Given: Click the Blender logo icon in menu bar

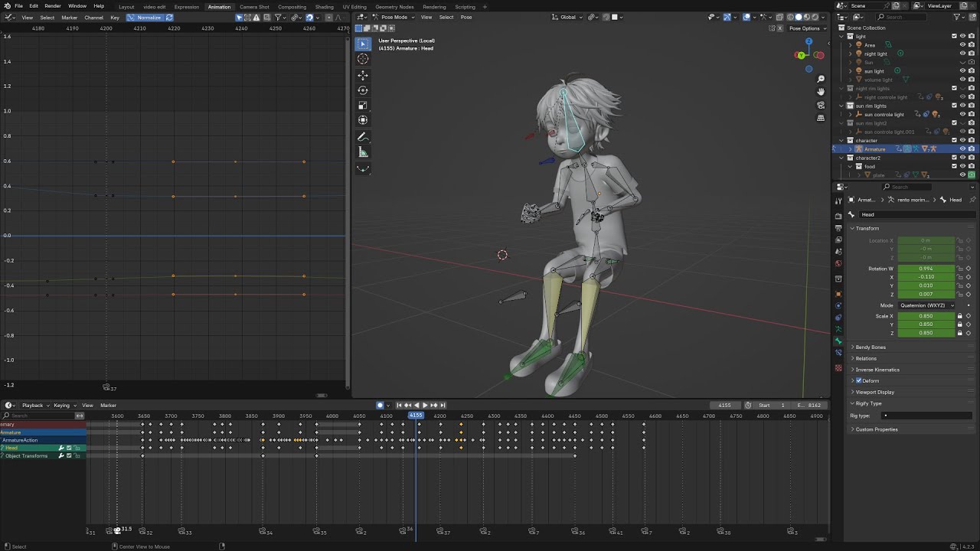Looking at the screenshot, I should tap(6, 6).
